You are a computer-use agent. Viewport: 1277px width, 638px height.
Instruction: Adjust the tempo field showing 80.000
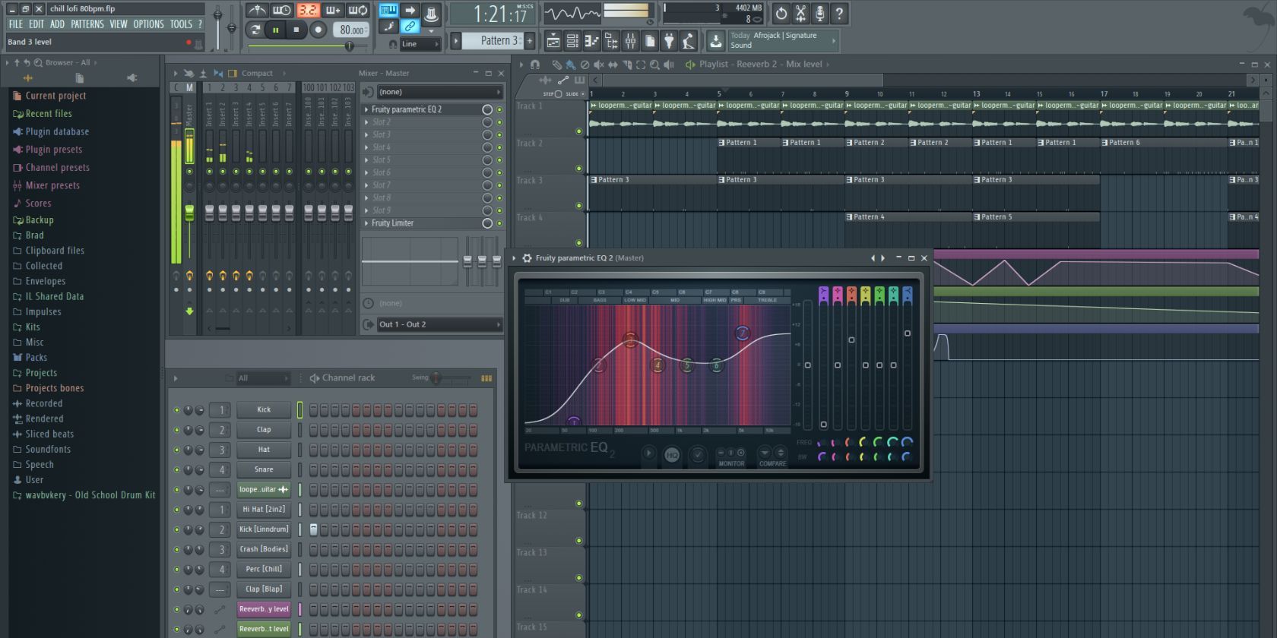(351, 30)
